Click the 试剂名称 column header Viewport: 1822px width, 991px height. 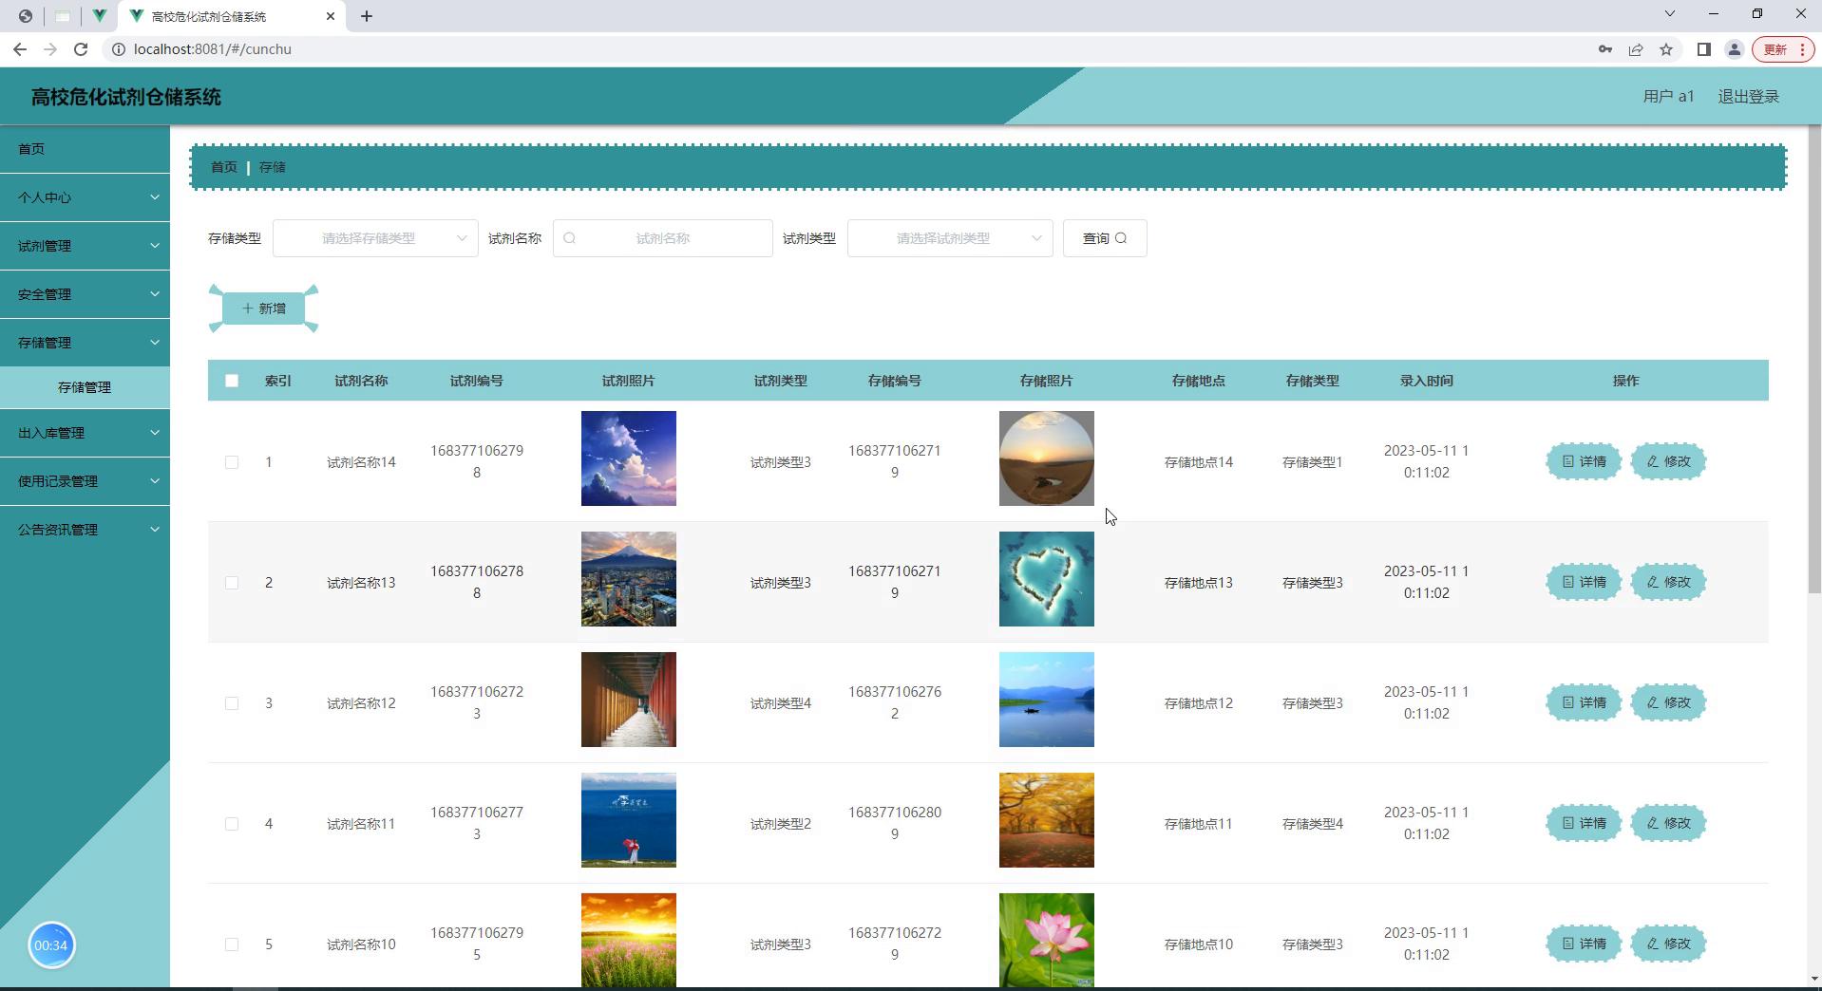click(361, 381)
